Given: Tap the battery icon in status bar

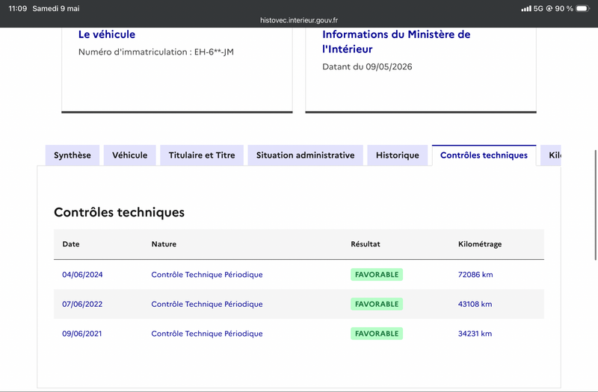Looking at the screenshot, I should pyautogui.click(x=583, y=8).
